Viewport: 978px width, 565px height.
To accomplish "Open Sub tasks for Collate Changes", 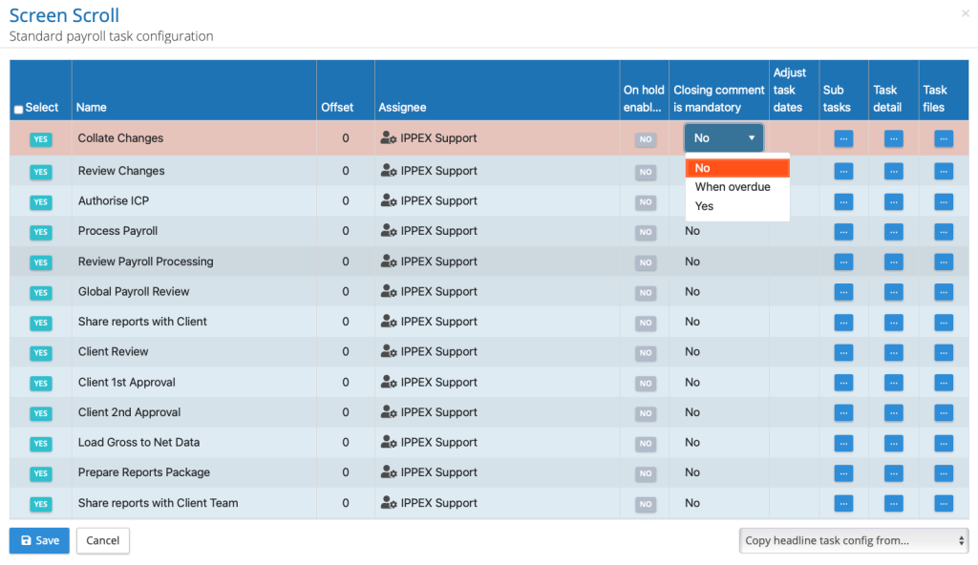I will (843, 139).
